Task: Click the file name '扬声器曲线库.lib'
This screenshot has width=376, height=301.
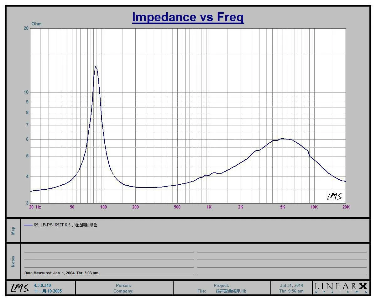Action: 231,291
